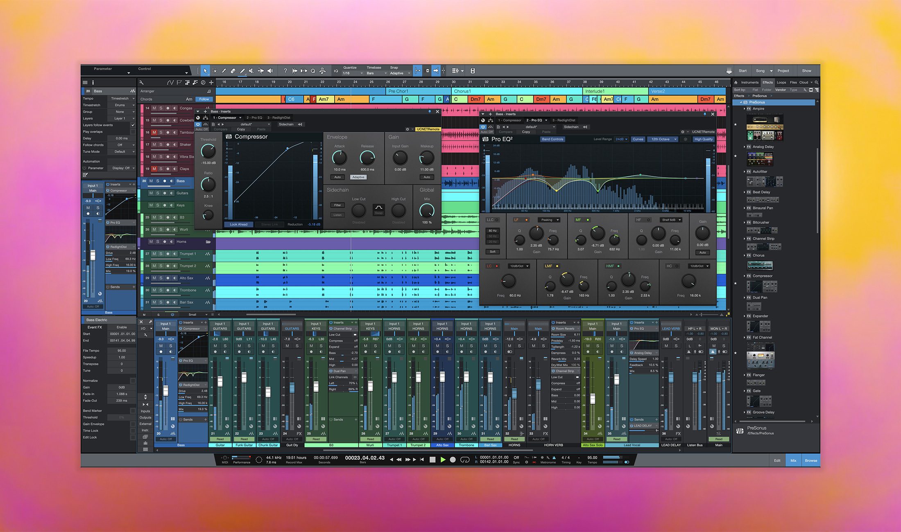Viewport: 901px width, 532px height.
Task: Click the Follow button next to Chords
Action: 204,99
